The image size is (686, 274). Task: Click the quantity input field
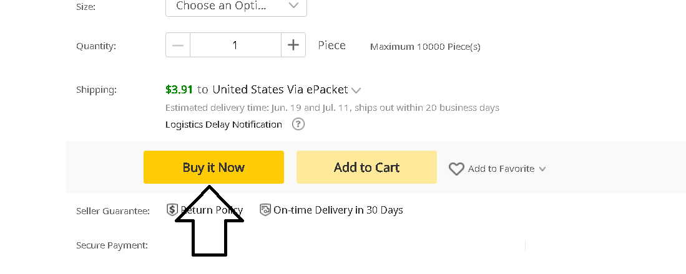tap(235, 45)
